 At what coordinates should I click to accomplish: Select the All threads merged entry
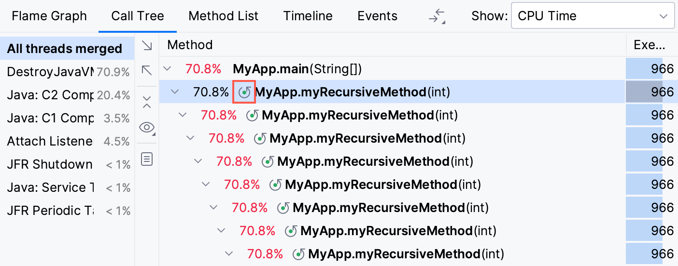pos(64,49)
